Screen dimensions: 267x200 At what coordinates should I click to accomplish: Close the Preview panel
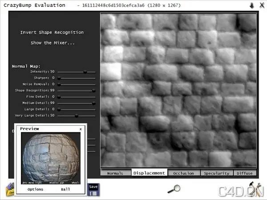(81, 129)
